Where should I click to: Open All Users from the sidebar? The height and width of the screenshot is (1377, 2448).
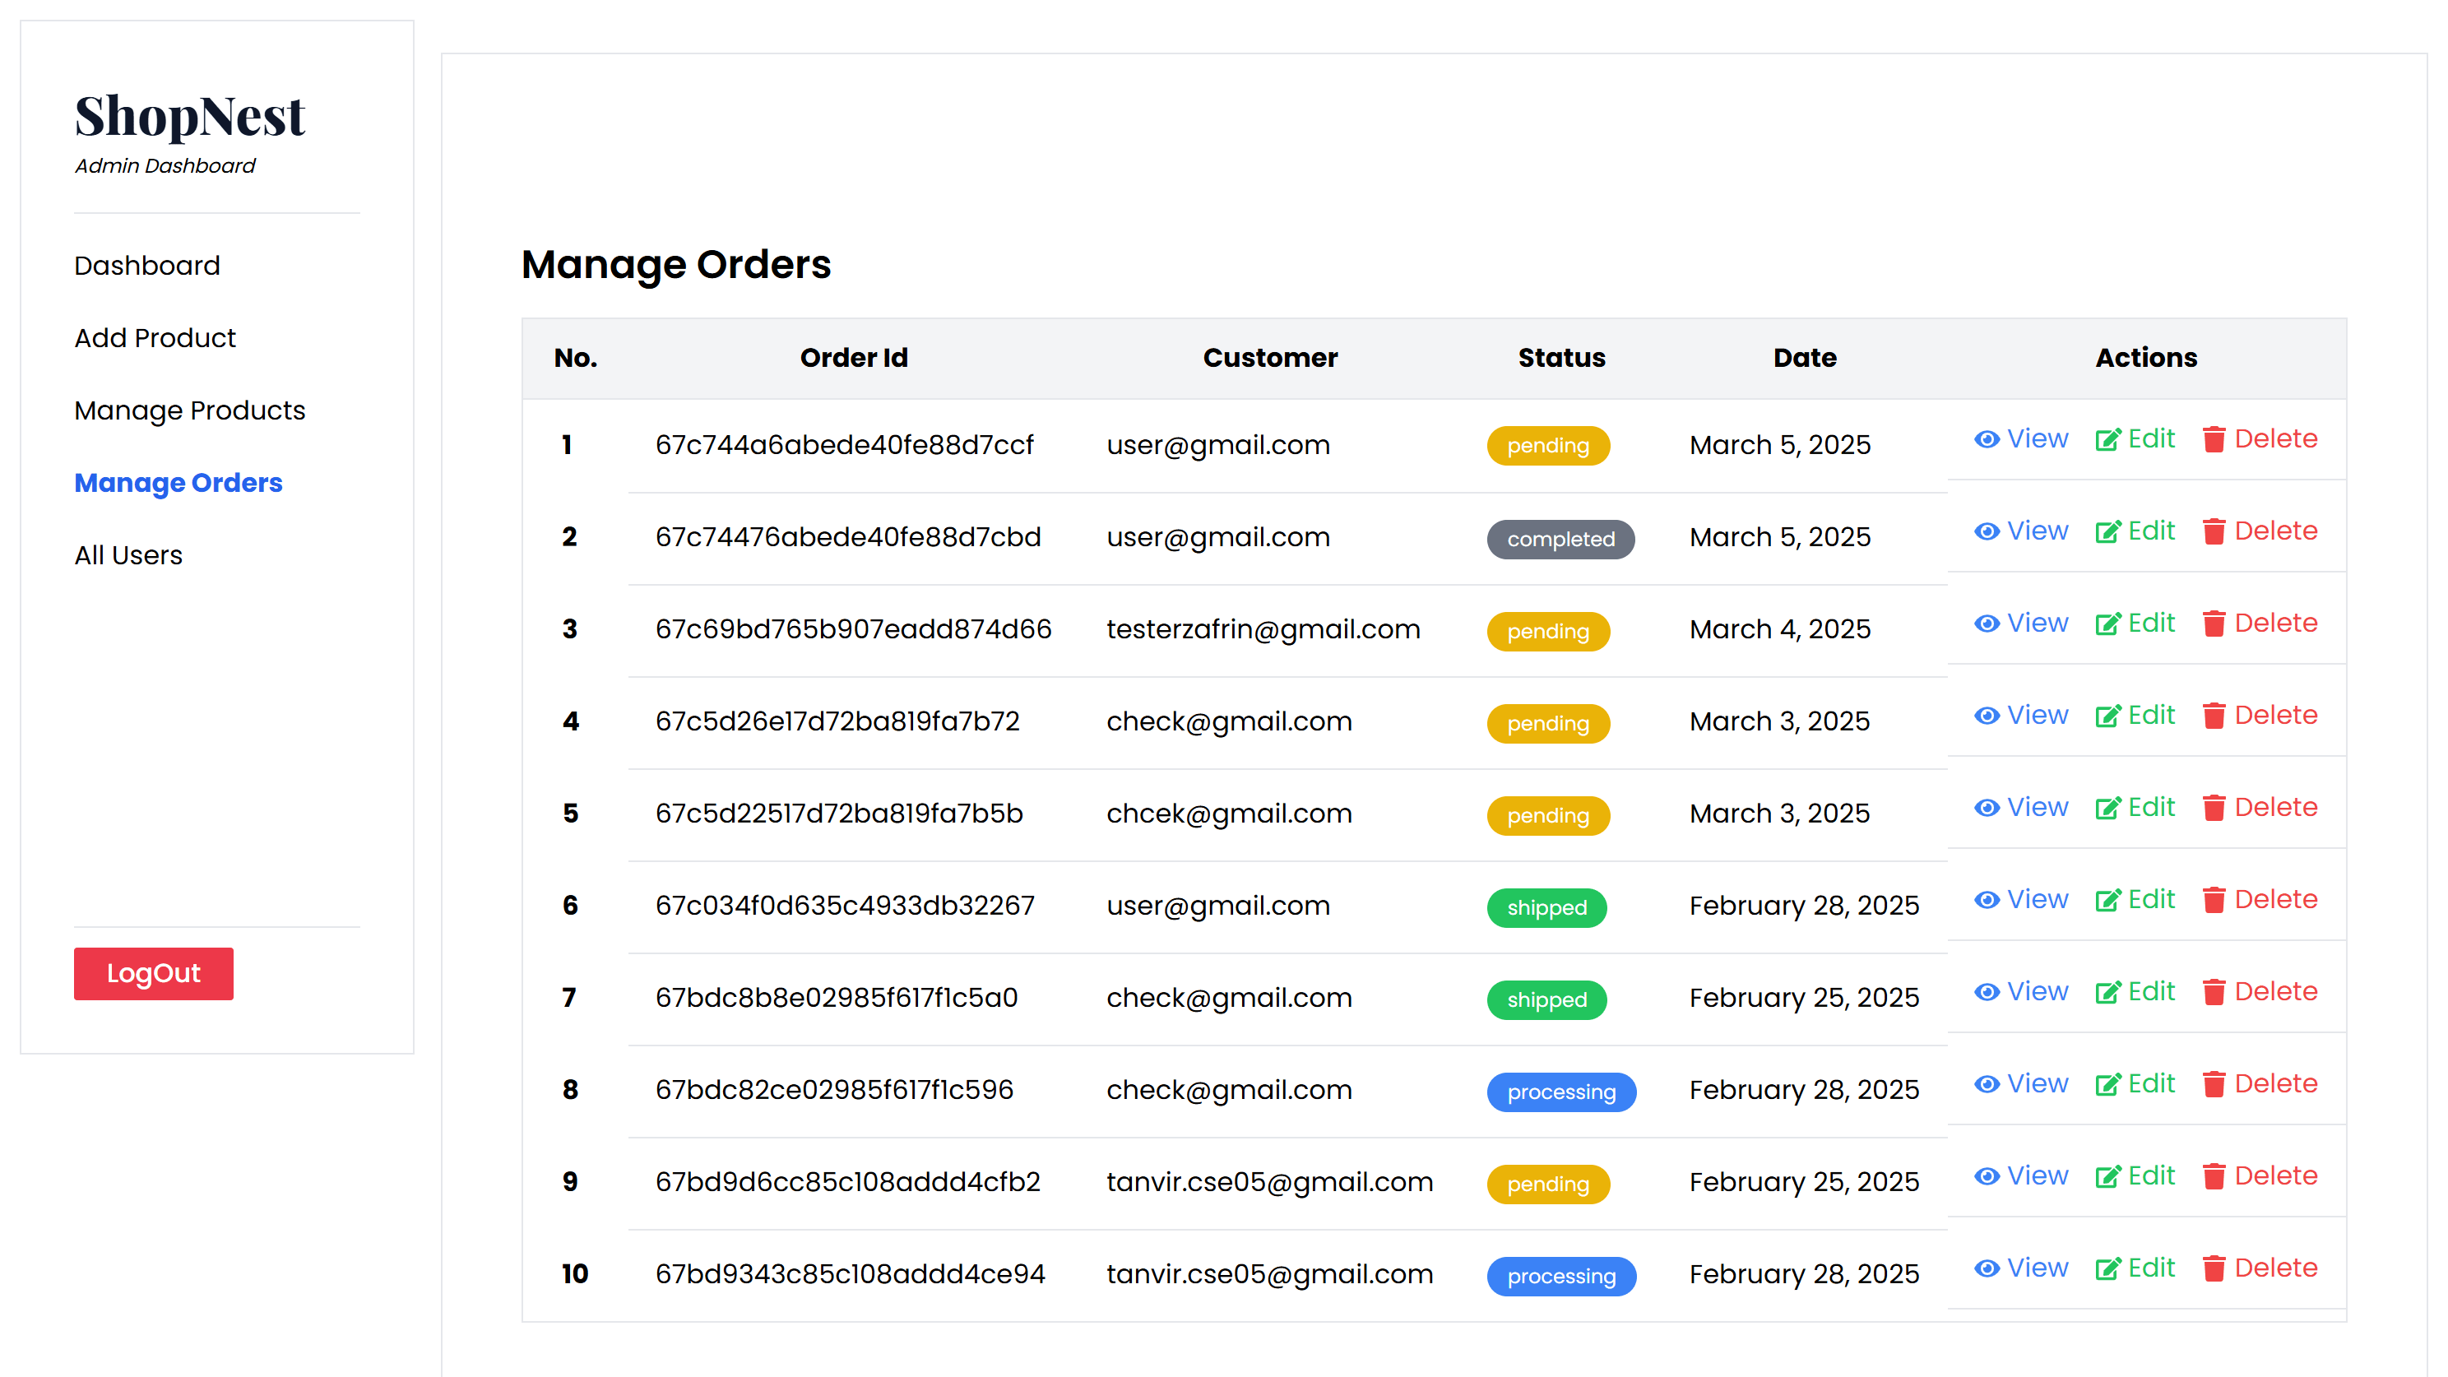(x=128, y=555)
